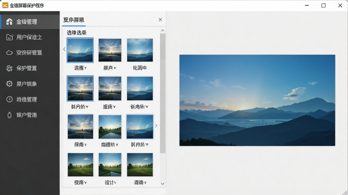The image size is (348, 195).
Task: Click the vertical scrollbar thumb in the panel
Action: [x=163, y=93]
